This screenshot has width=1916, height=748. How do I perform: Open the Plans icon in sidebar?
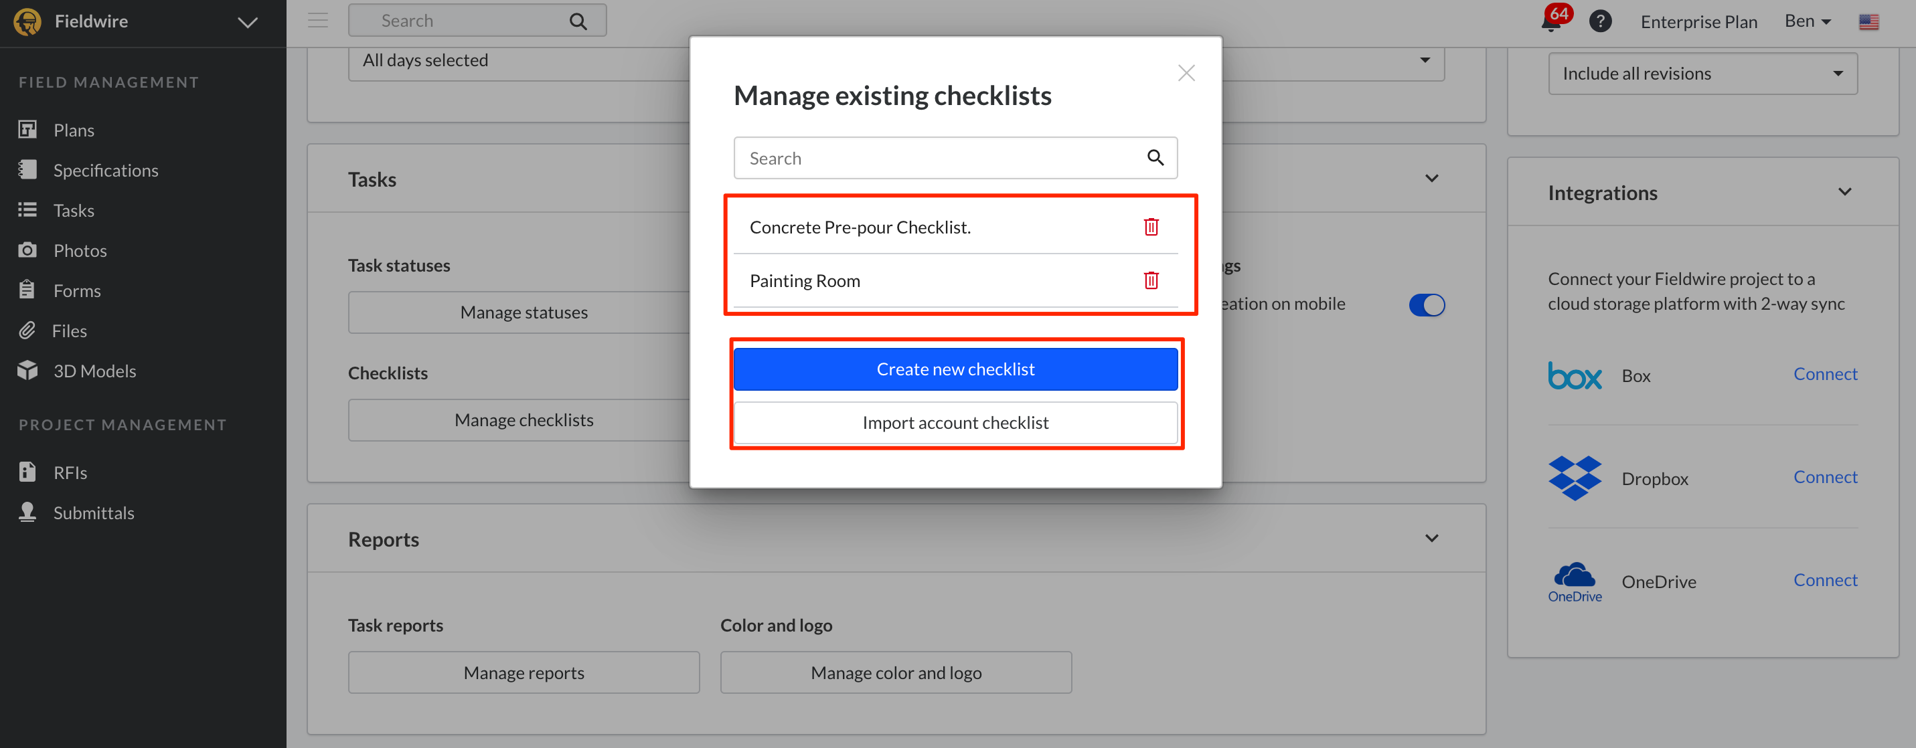pos(27,129)
